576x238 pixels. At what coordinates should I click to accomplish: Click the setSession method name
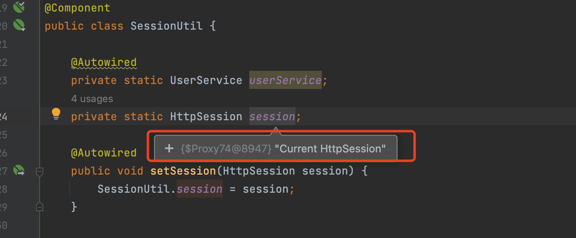(183, 170)
